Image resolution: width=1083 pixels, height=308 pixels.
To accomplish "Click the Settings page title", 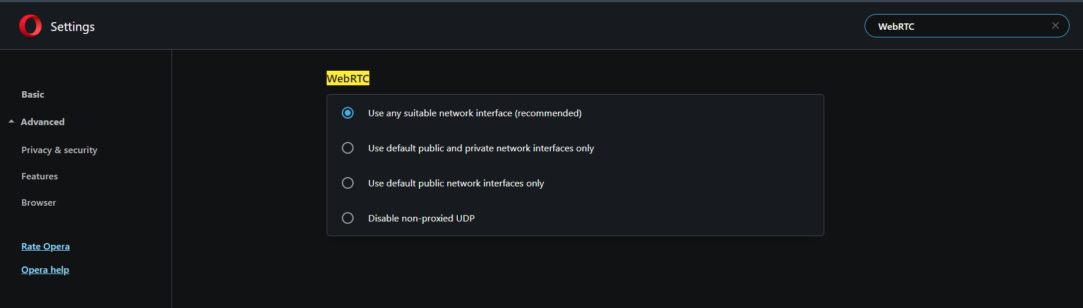I will click(x=73, y=27).
